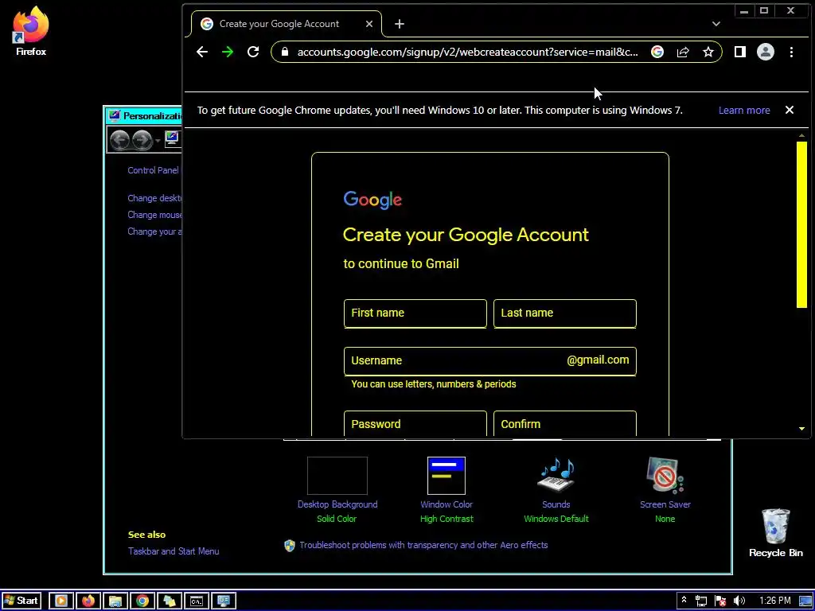This screenshot has width=815, height=611.
Task: Switch to Personalization taskbar button
Action: 224,601
